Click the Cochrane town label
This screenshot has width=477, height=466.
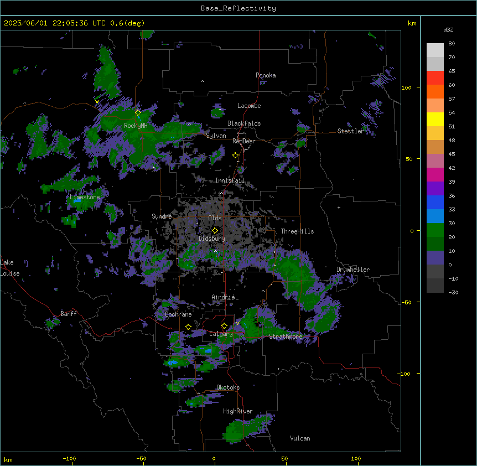point(178,314)
